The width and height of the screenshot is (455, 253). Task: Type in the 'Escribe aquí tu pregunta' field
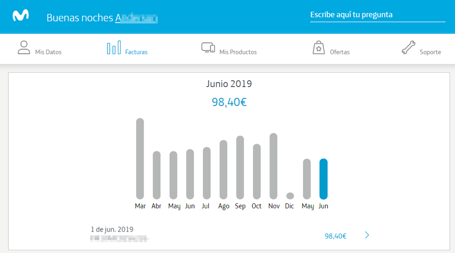pos(377,15)
